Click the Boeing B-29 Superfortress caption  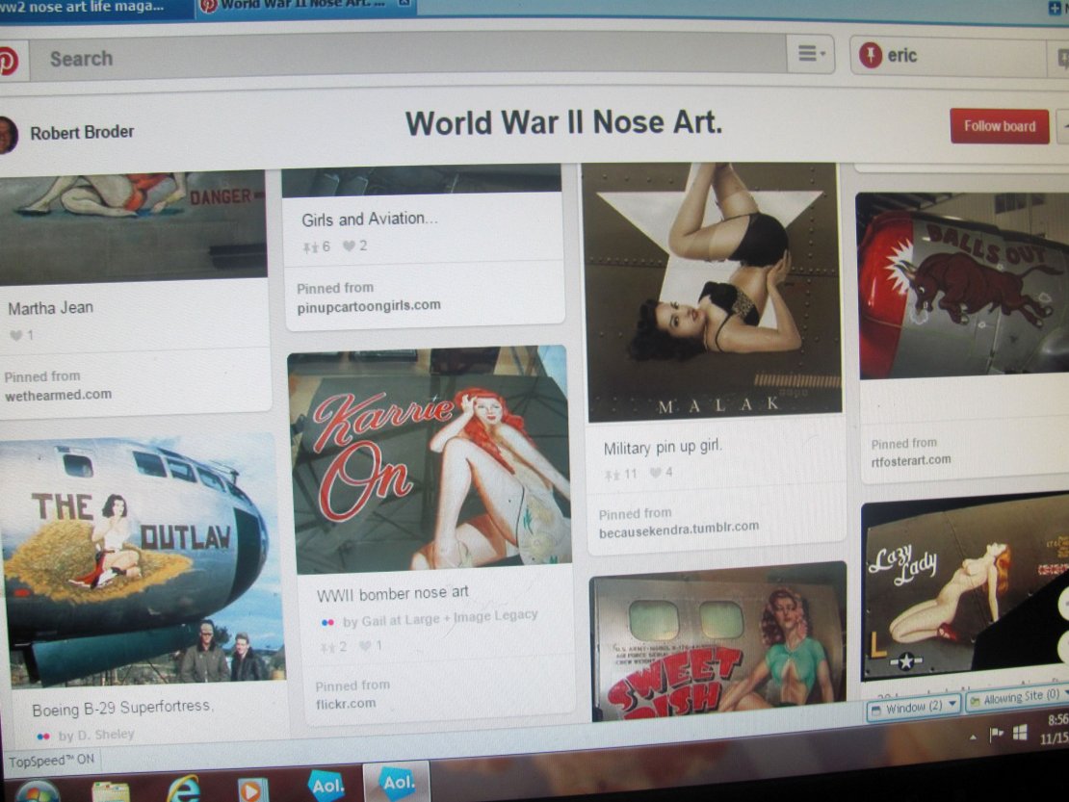pos(122,708)
